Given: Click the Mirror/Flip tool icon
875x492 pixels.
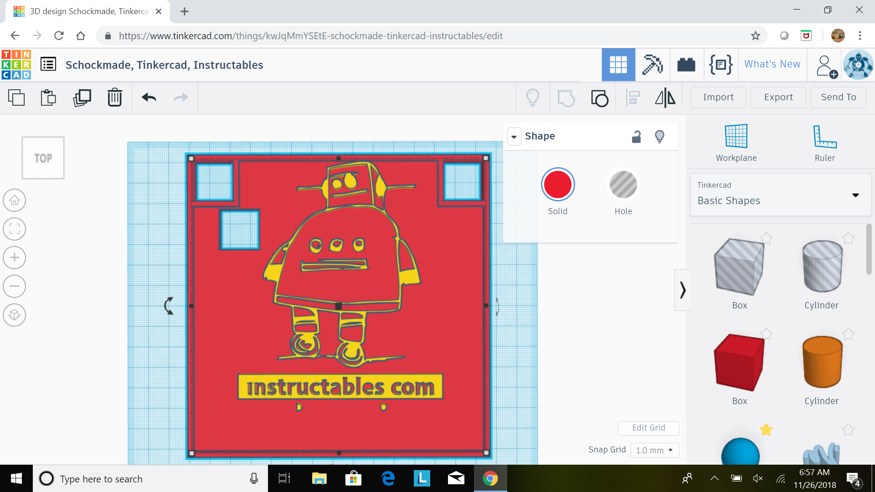Looking at the screenshot, I should 665,97.
